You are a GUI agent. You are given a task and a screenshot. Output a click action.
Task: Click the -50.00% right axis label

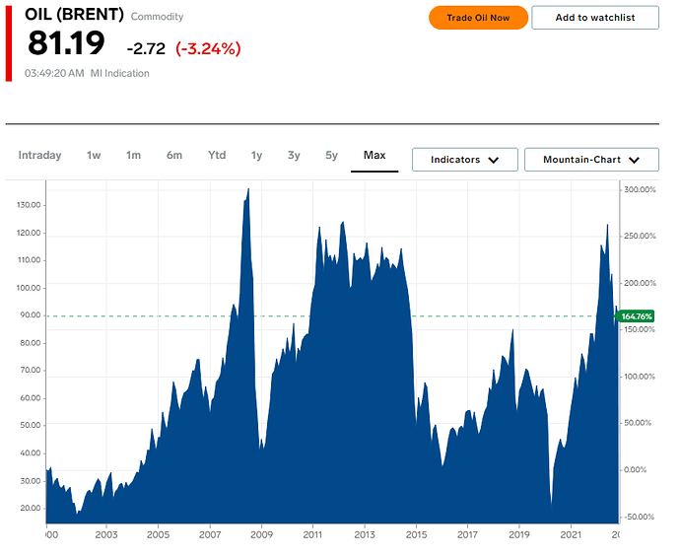point(640,517)
